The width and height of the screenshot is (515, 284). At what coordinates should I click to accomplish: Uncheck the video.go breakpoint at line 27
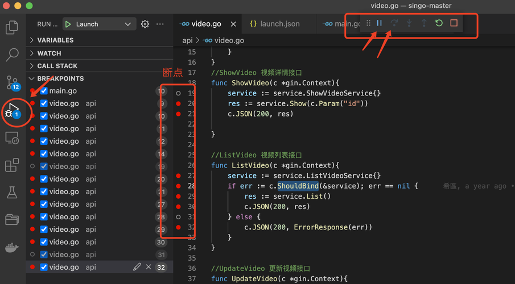click(44, 204)
